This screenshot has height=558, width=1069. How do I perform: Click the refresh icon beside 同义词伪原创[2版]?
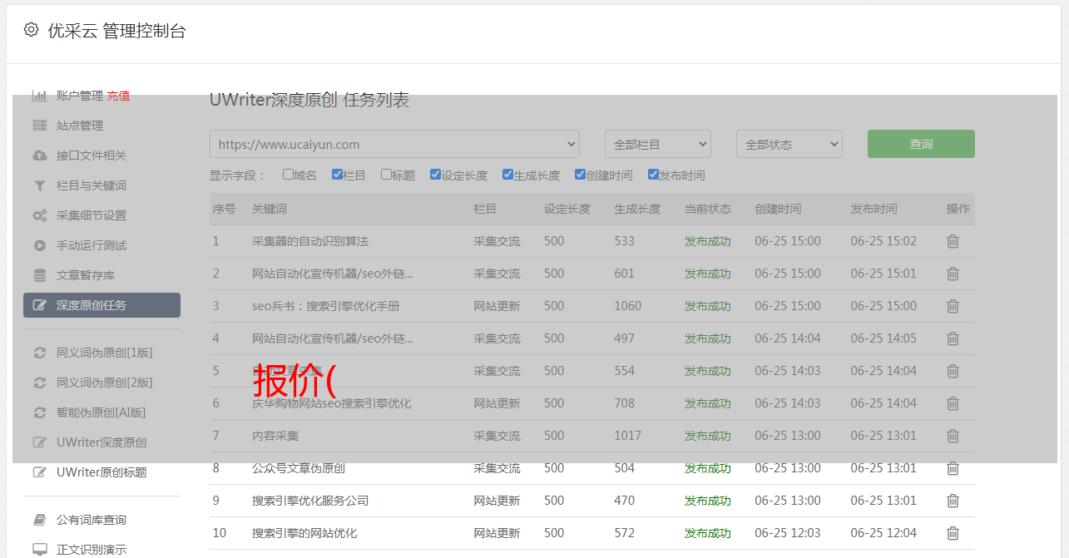(x=39, y=383)
